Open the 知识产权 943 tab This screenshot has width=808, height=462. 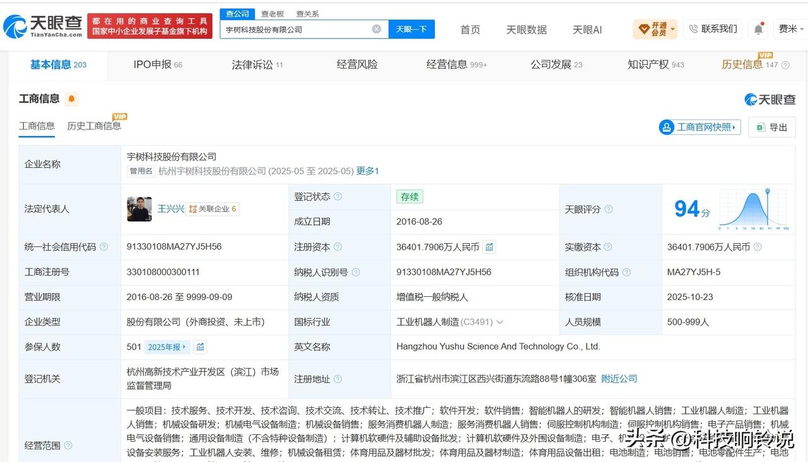click(x=656, y=64)
